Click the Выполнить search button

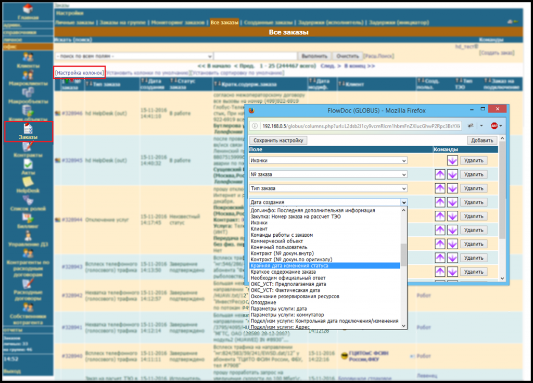(x=314, y=56)
